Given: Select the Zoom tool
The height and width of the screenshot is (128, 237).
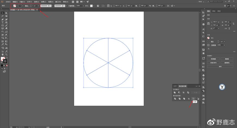Looking at the screenshot, I should (x=6, y=54).
